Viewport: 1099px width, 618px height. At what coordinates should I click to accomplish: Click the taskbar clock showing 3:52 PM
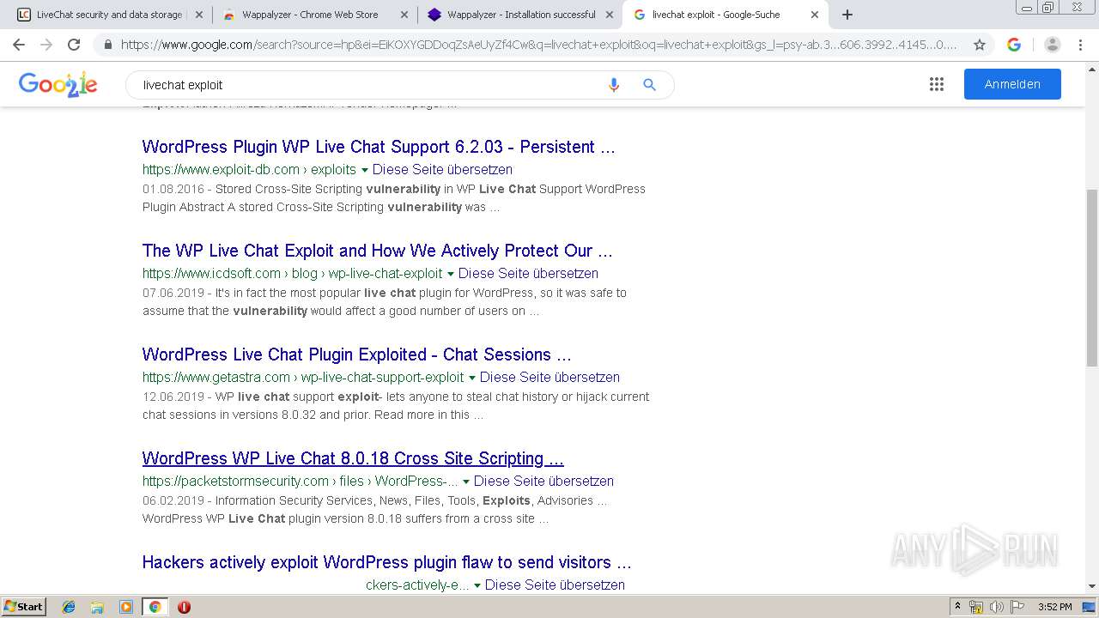(x=1054, y=607)
